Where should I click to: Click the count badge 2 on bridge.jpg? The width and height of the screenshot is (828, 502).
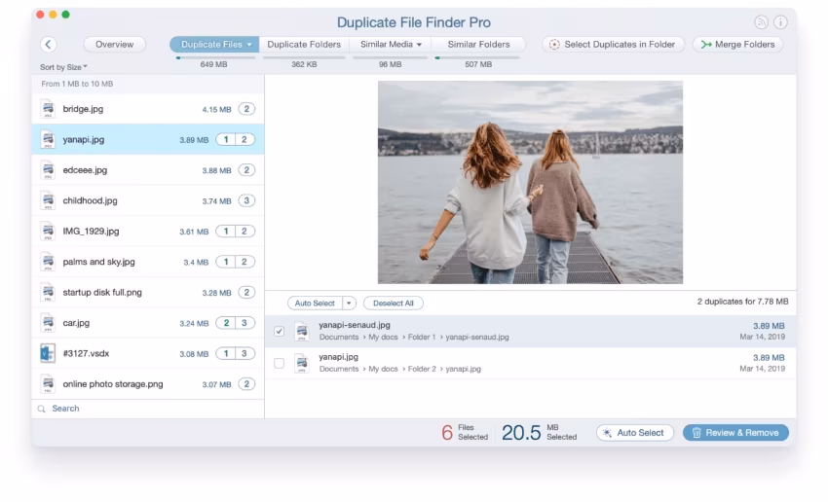click(246, 109)
